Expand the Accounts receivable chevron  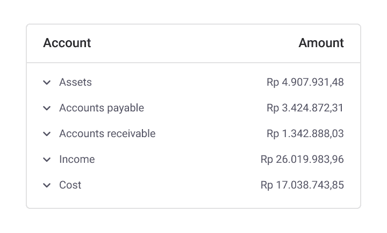(x=47, y=134)
